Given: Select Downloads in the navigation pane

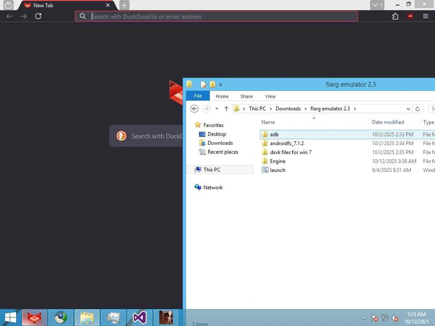Looking at the screenshot, I should click(x=220, y=143).
